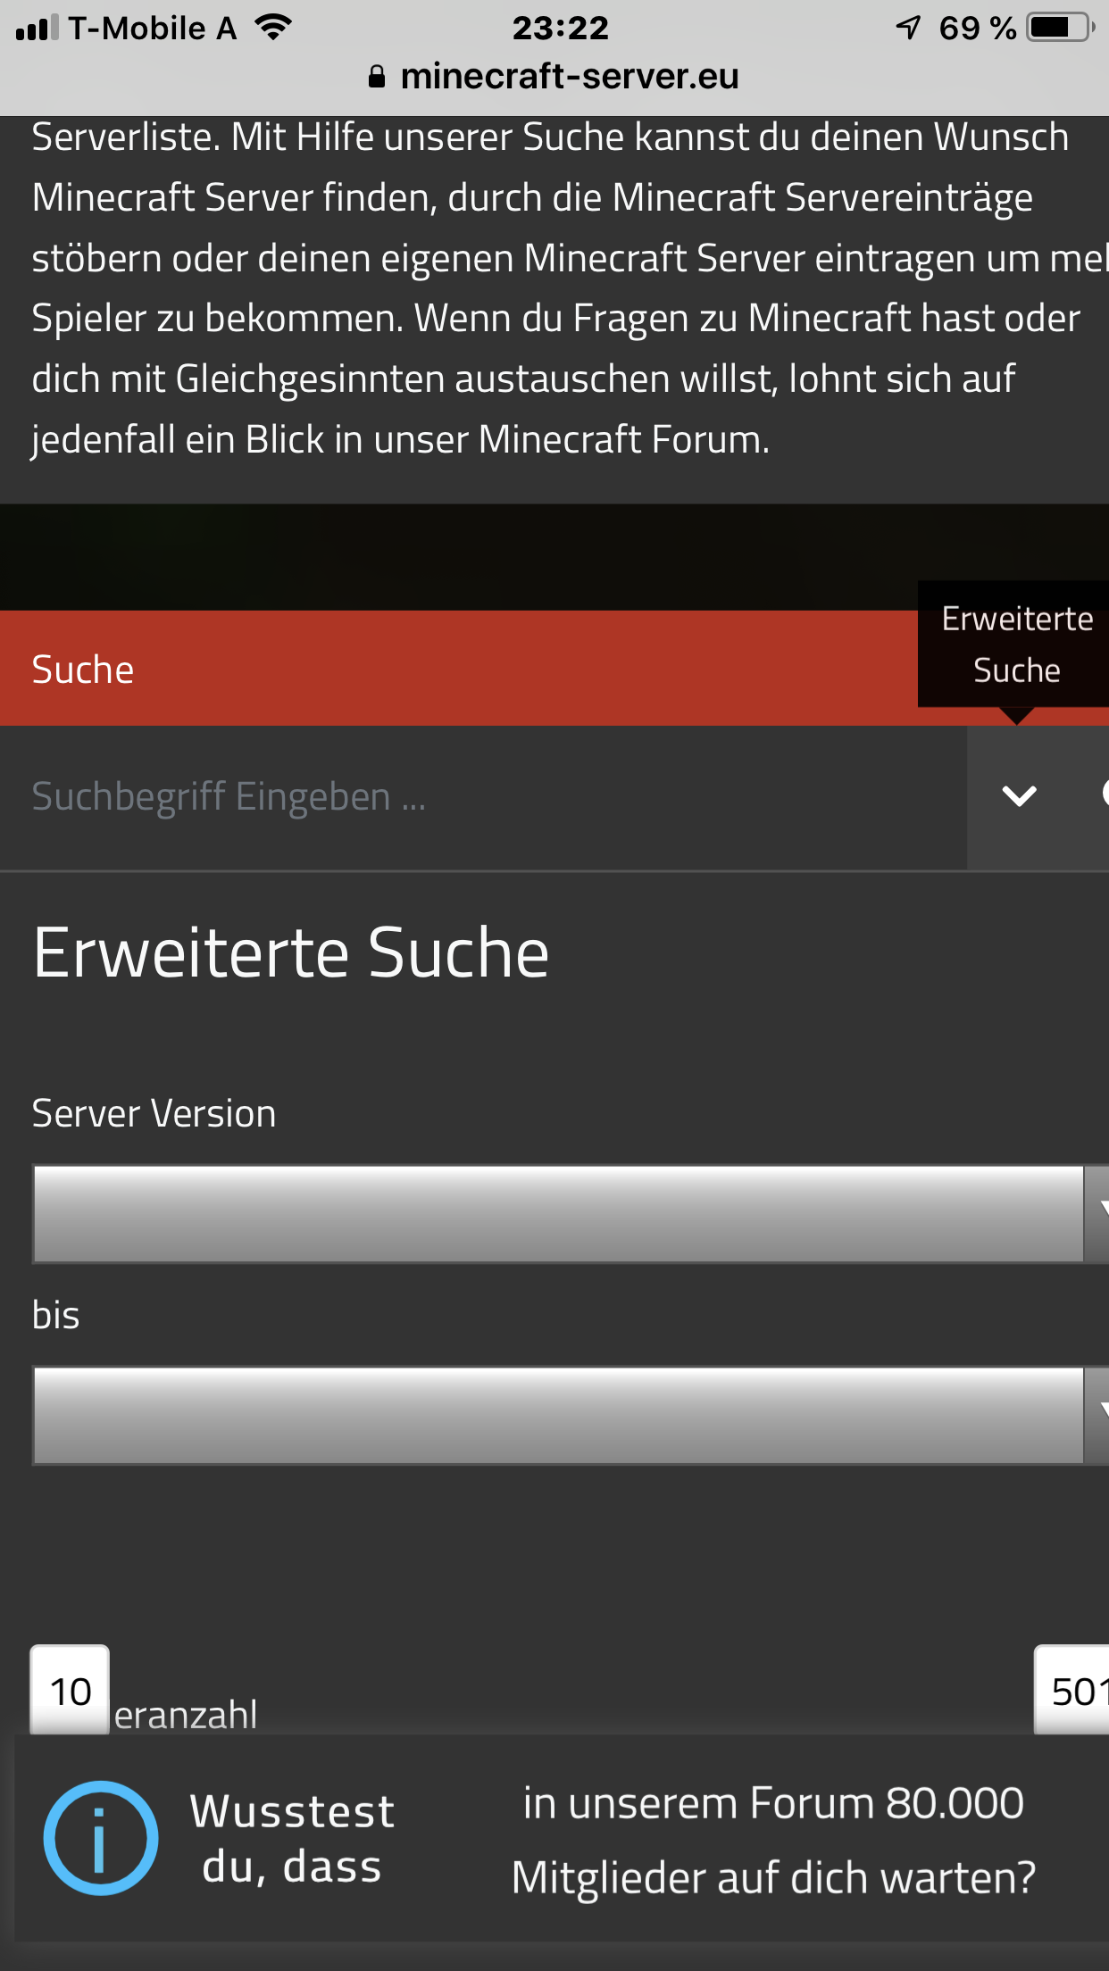Collapse advanced search with the chevron arrow
Viewport: 1109px width, 1971px height.
click(1019, 795)
